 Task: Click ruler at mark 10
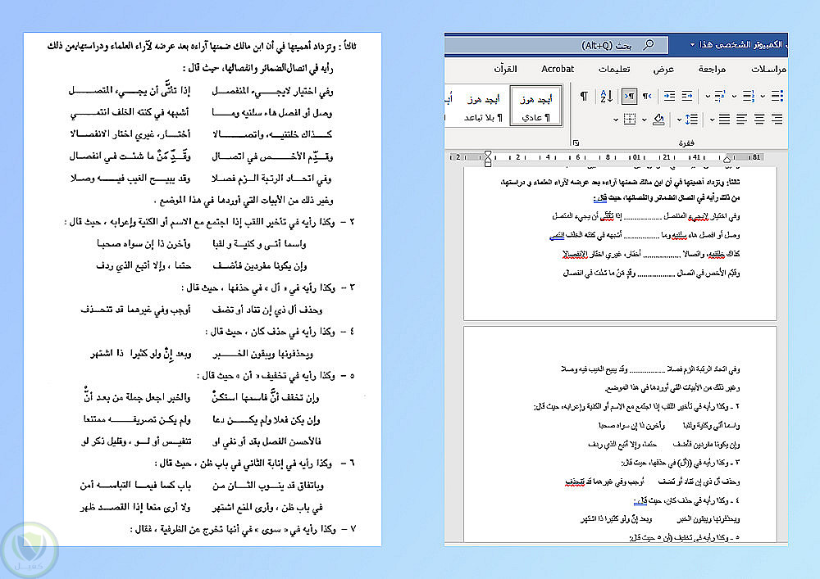(635, 157)
